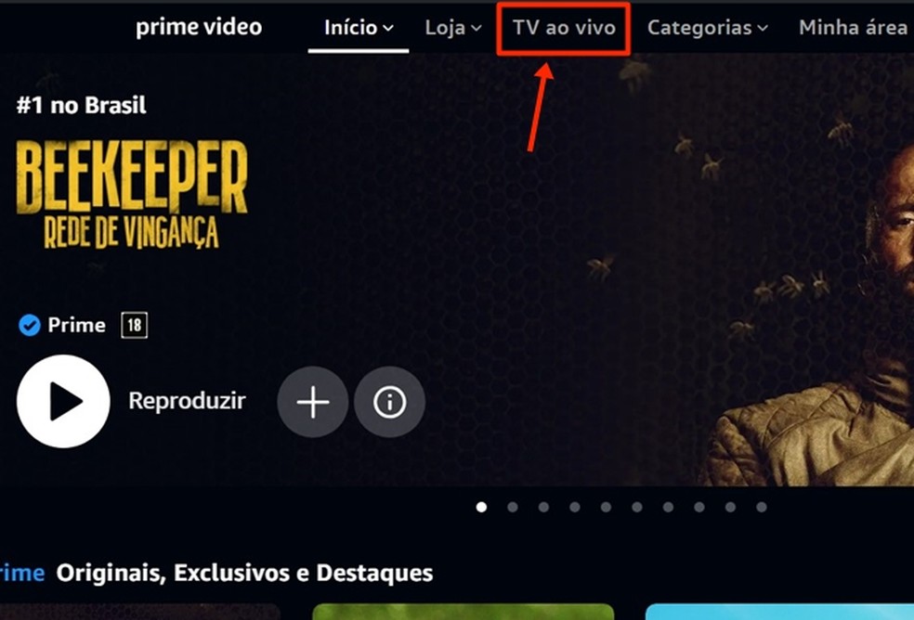
Task: Click the white Reproduzir play button
Action: pyautogui.click(x=63, y=401)
